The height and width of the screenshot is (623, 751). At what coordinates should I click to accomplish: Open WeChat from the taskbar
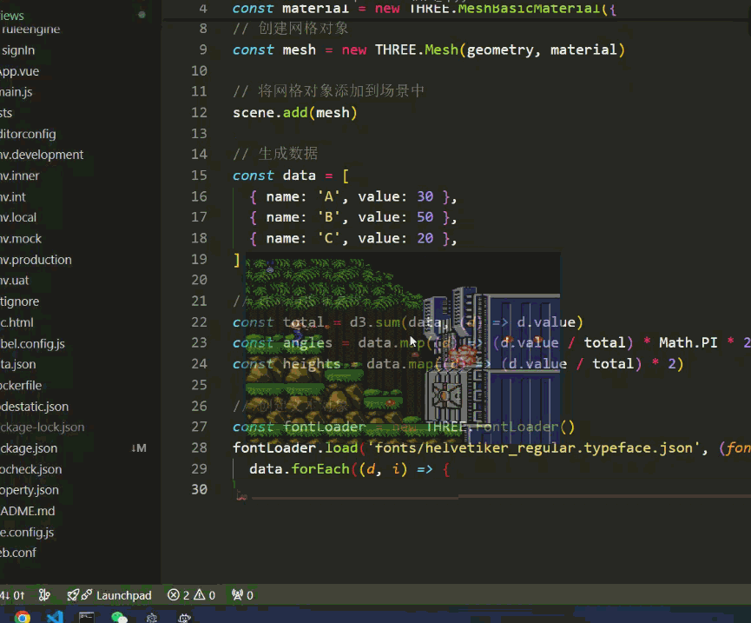tap(119, 617)
